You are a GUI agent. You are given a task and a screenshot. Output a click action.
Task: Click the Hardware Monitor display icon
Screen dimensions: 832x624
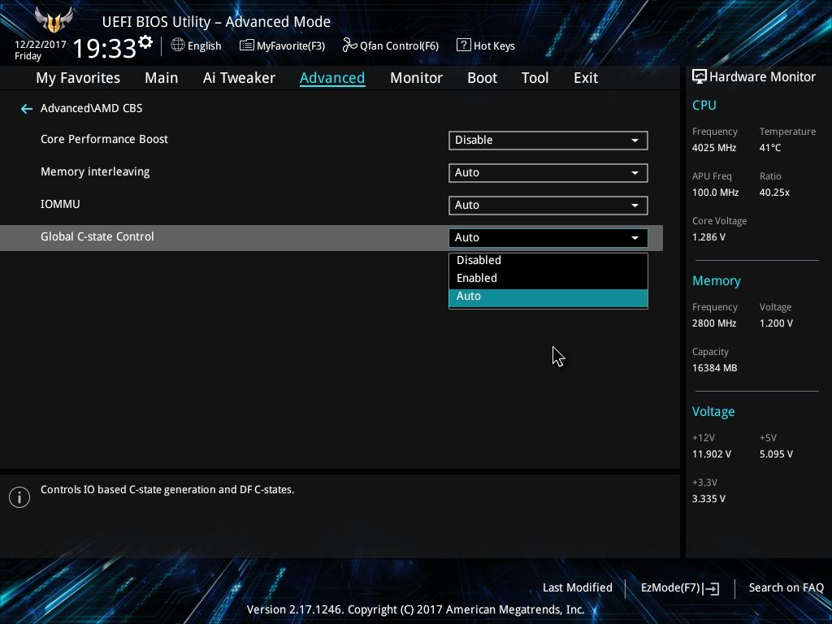(700, 76)
